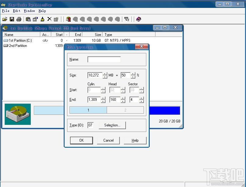Click the Size column header

[x=92, y=35]
